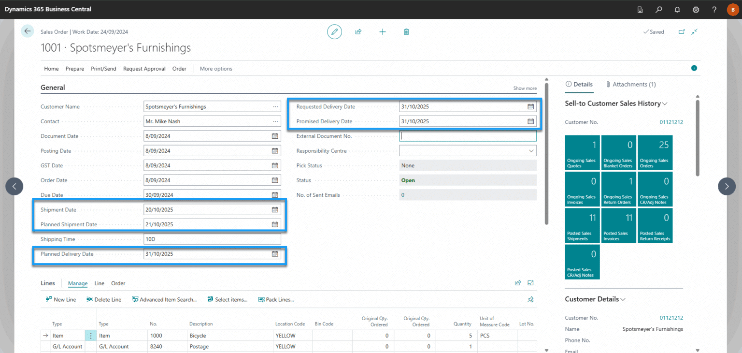Click the delete trash can icon
Image resolution: width=742 pixels, height=353 pixels.
tap(406, 32)
